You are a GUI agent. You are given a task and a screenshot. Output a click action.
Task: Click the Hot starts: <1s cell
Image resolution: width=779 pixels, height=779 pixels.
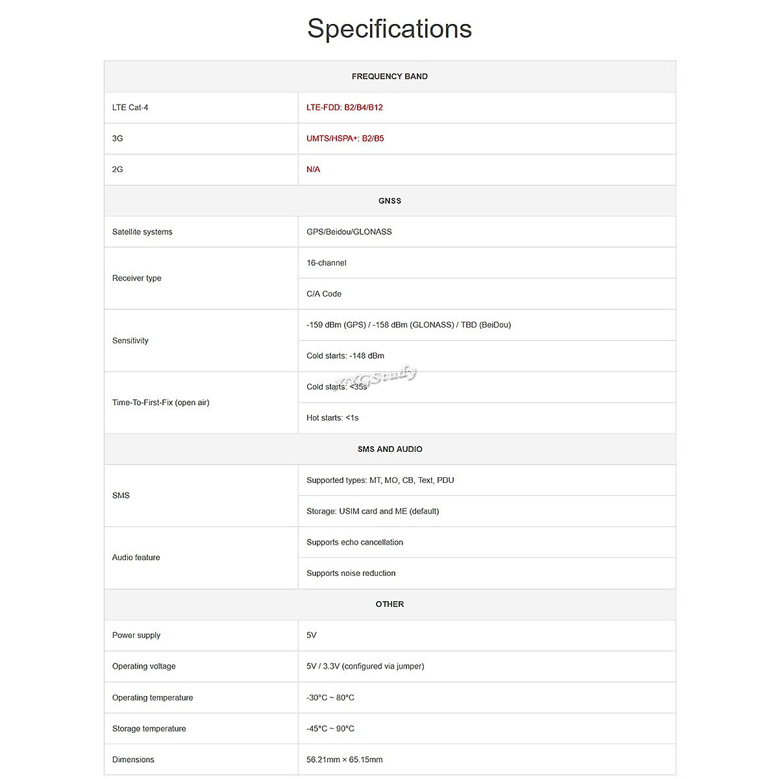[x=332, y=418]
